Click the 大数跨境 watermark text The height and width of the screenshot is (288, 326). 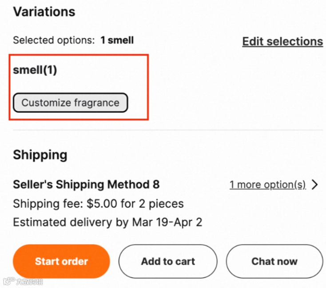click(x=29, y=281)
